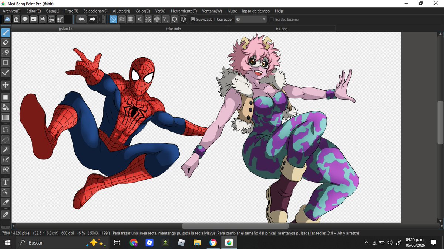This screenshot has height=249, width=444.
Task: Select the Text tool
Action: point(6,182)
